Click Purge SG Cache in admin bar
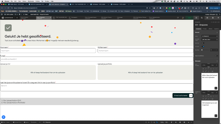Viewport: 221px width, 124px height. pyautogui.click(x=44, y=14)
